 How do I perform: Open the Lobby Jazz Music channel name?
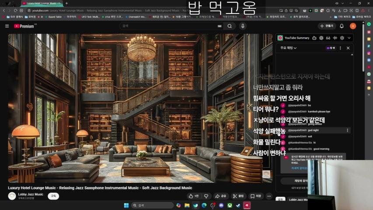(x=31, y=194)
